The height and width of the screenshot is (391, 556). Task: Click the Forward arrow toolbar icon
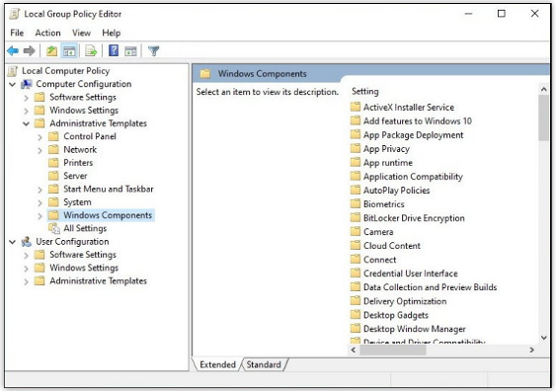(x=29, y=51)
